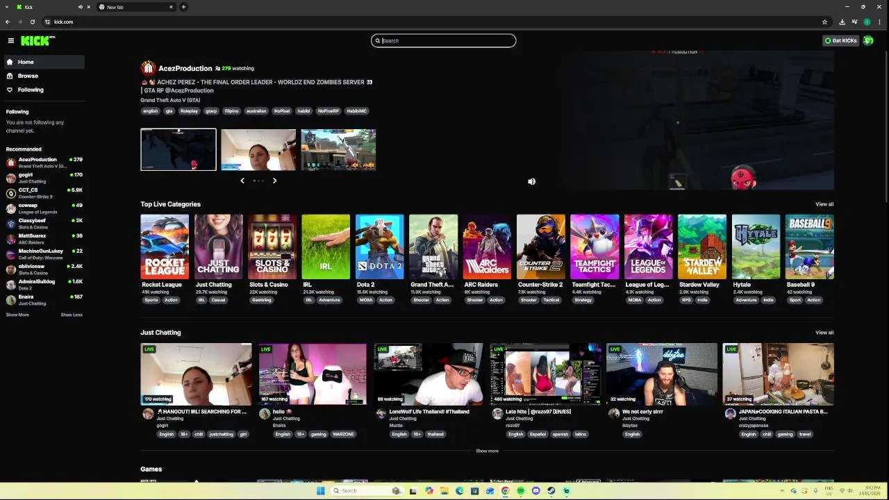Open Windows Start menu
The width and height of the screenshot is (889, 500).
[x=320, y=491]
